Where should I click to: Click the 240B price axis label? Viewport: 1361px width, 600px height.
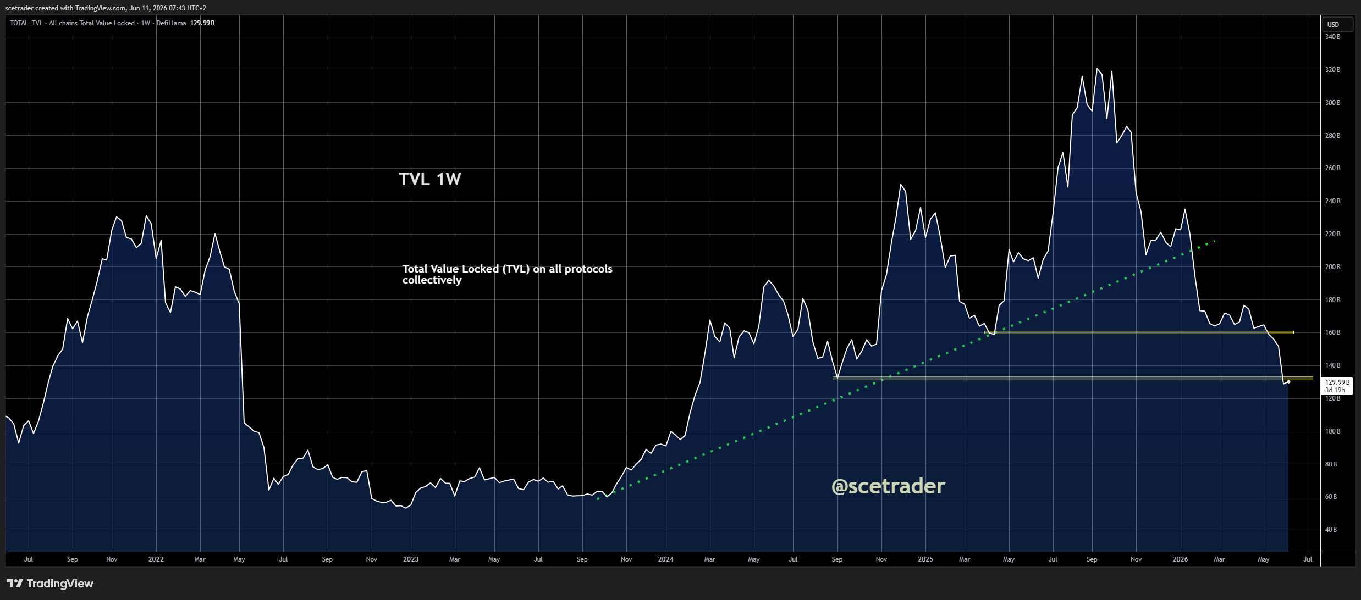pyautogui.click(x=1332, y=201)
